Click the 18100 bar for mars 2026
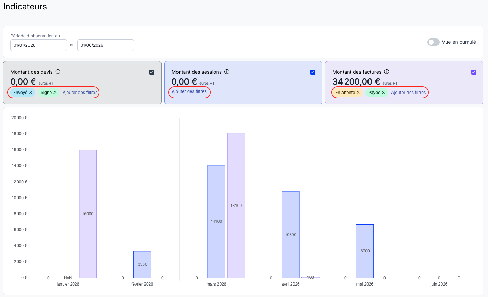The height and width of the screenshot is (297, 488). (x=236, y=206)
